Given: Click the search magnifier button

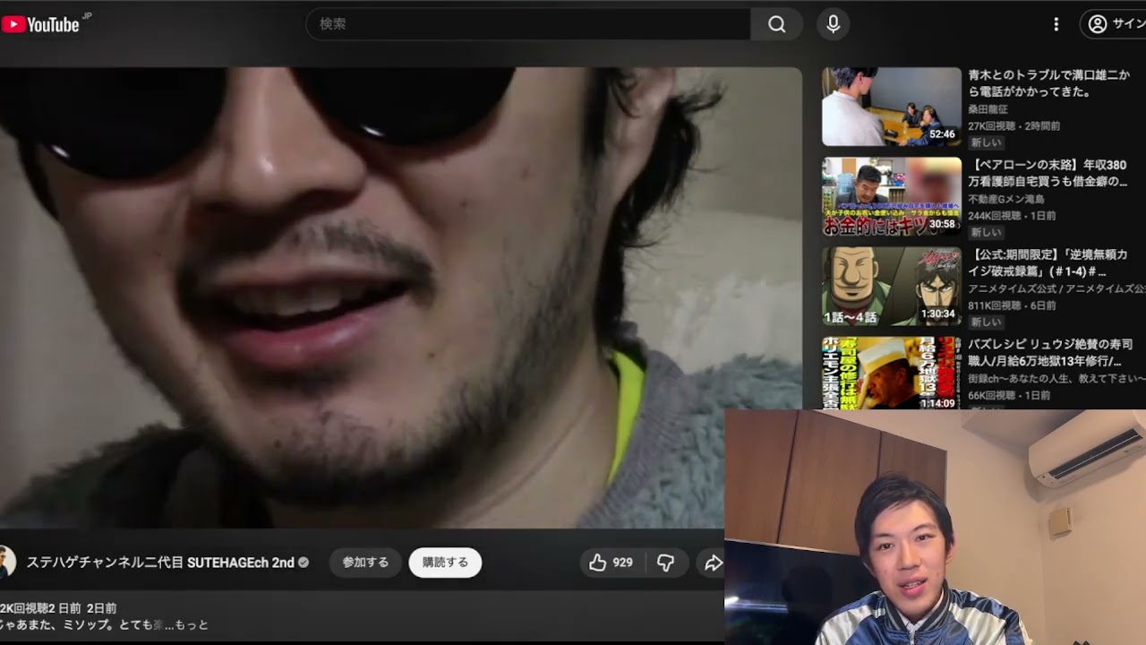Looking at the screenshot, I should pyautogui.click(x=776, y=24).
